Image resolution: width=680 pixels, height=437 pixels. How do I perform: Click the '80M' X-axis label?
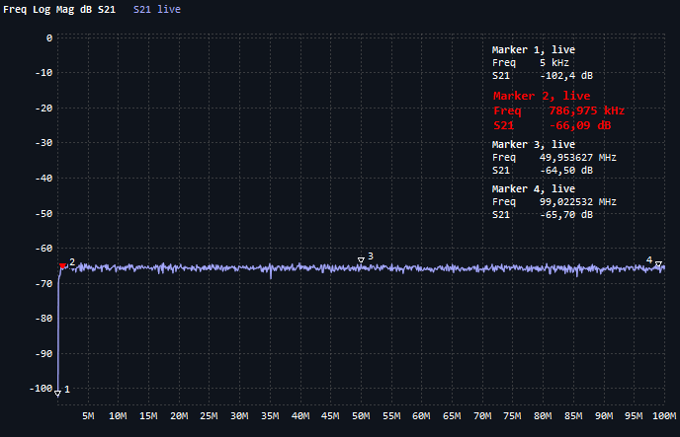(543, 416)
